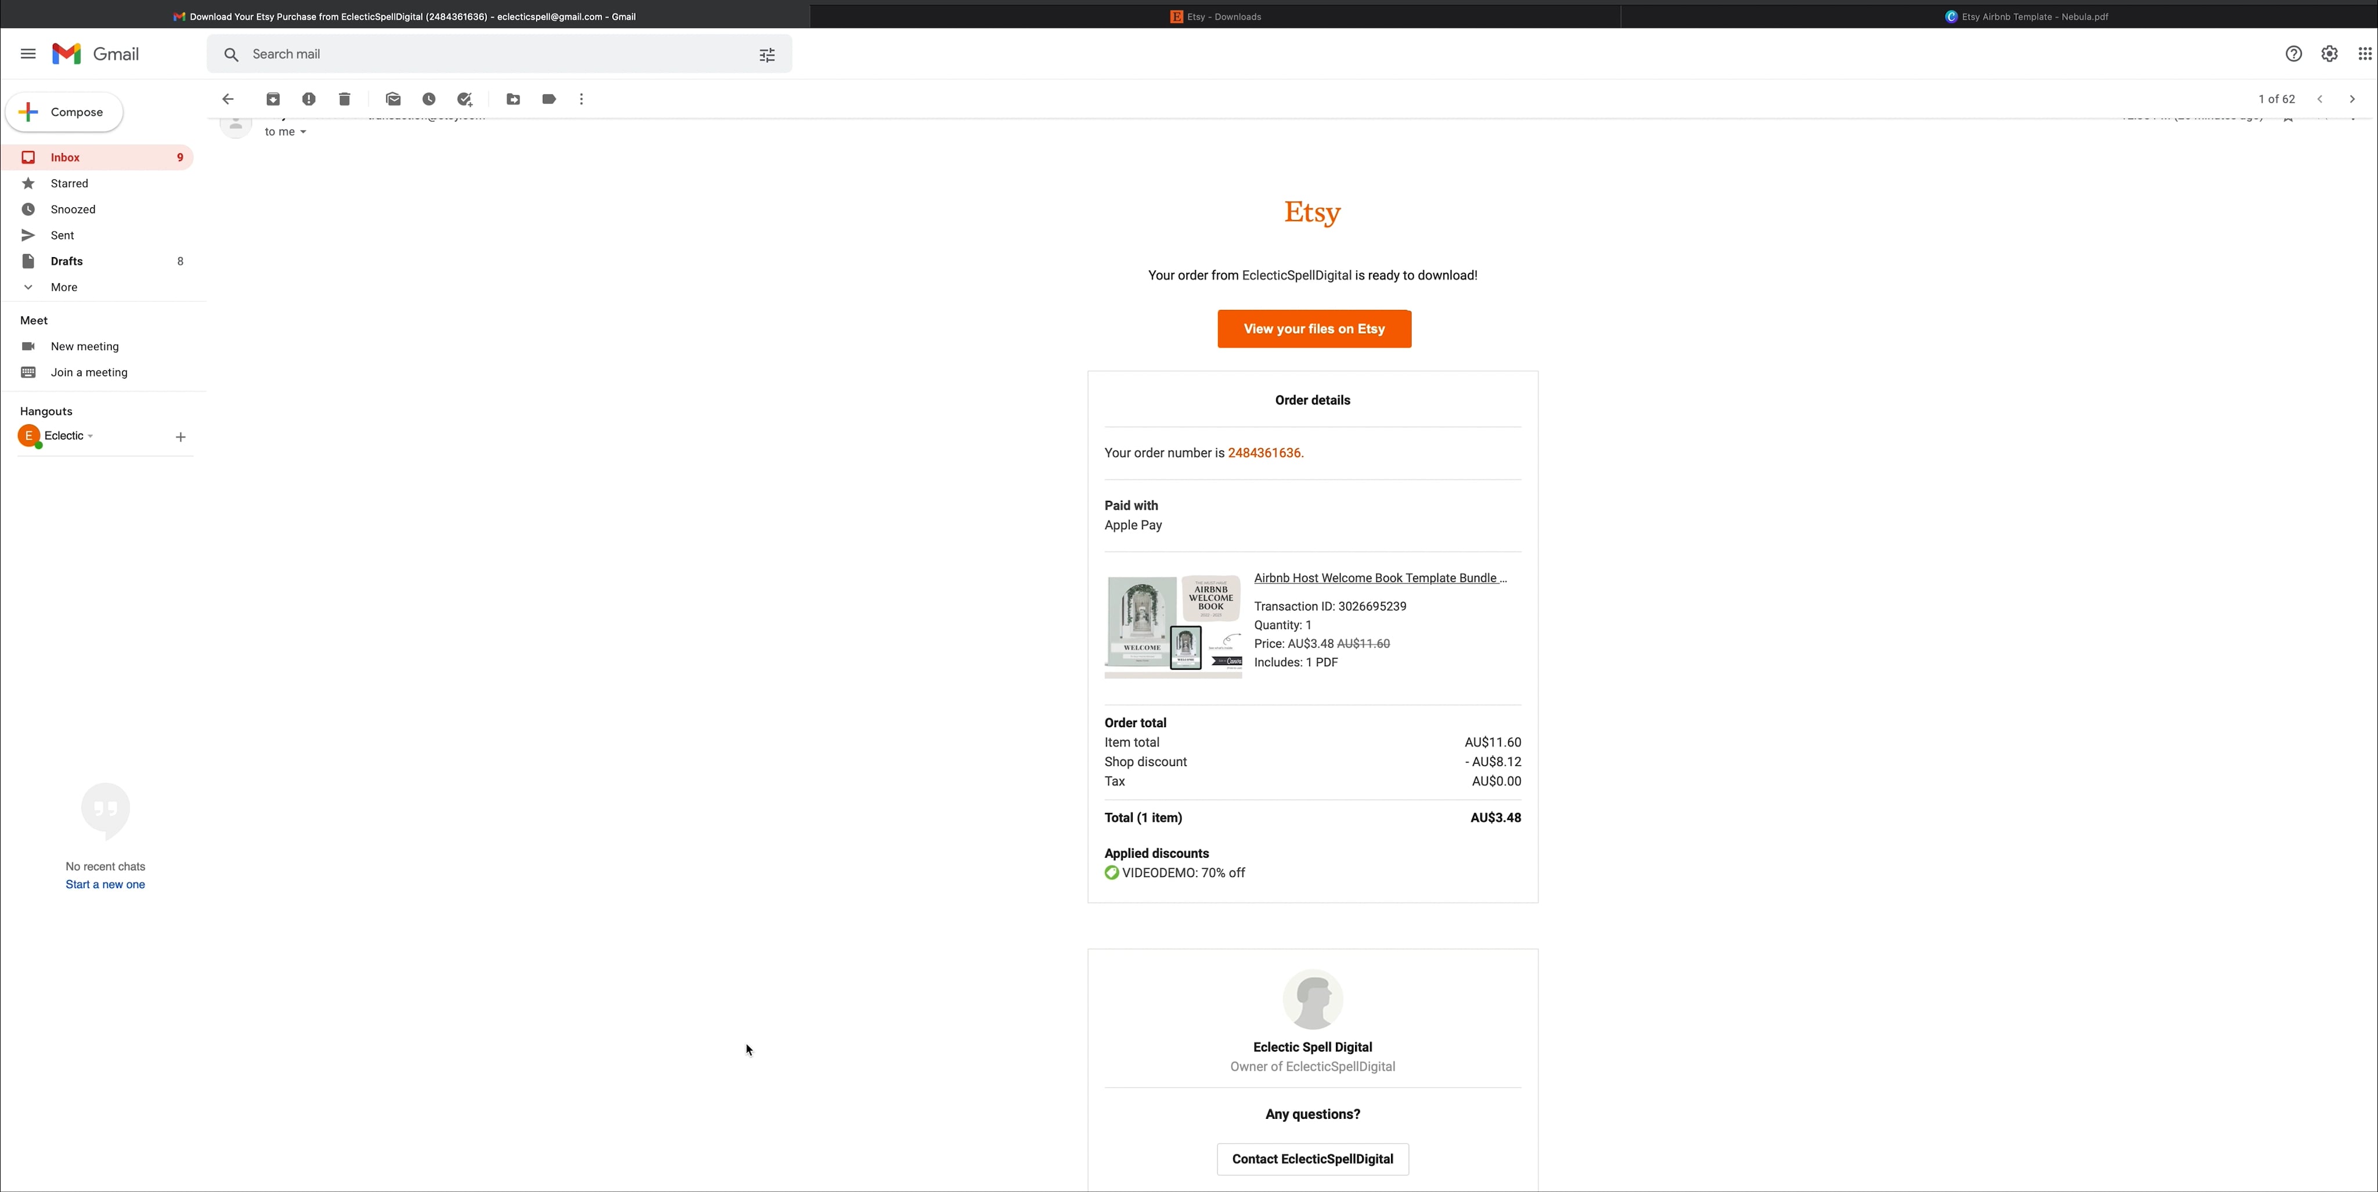Click View your files on Etsy button
Viewport: 2378px width, 1192px height.
1314,328
